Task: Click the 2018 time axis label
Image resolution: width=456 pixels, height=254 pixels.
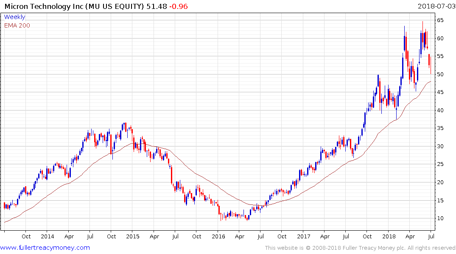Action: (389, 237)
